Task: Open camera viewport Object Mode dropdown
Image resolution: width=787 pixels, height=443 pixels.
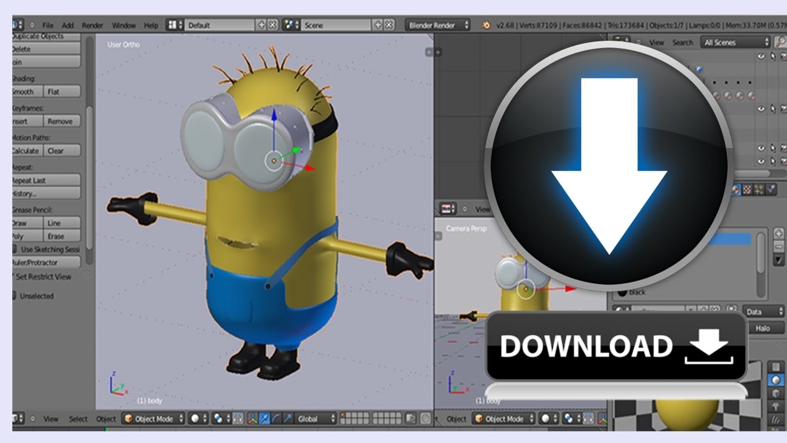Action: (x=504, y=419)
